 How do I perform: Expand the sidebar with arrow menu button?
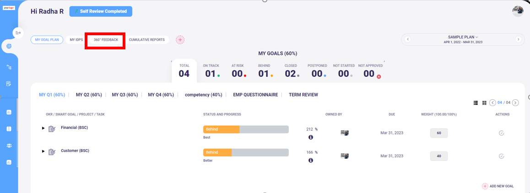coord(18,33)
